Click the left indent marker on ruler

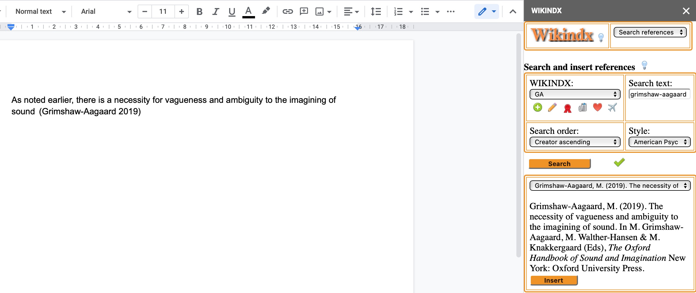pos(11,27)
